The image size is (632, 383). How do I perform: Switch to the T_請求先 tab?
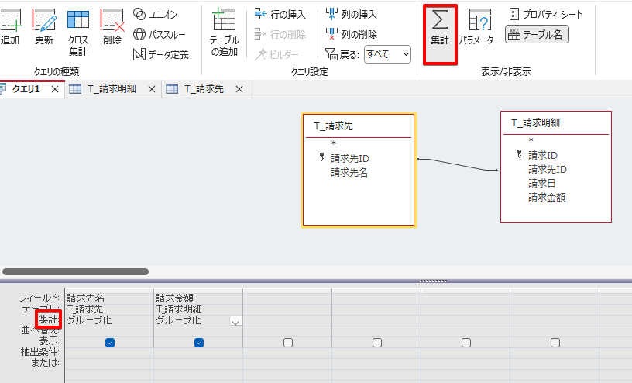tap(204, 89)
